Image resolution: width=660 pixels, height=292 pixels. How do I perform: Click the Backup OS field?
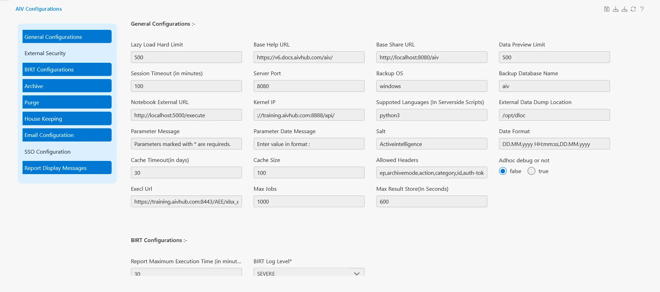pyautogui.click(x=432, y=86)
